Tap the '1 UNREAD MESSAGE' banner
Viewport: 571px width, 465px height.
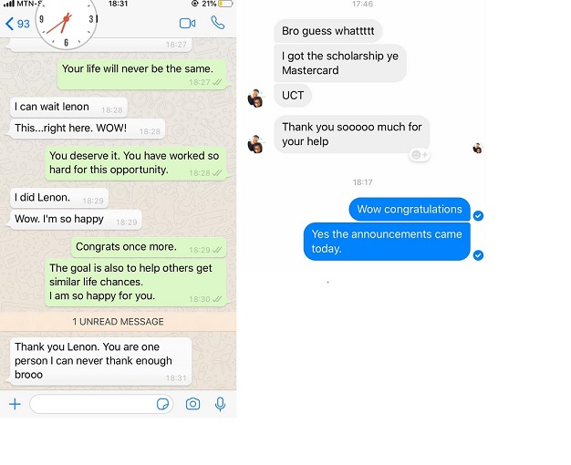118,322
